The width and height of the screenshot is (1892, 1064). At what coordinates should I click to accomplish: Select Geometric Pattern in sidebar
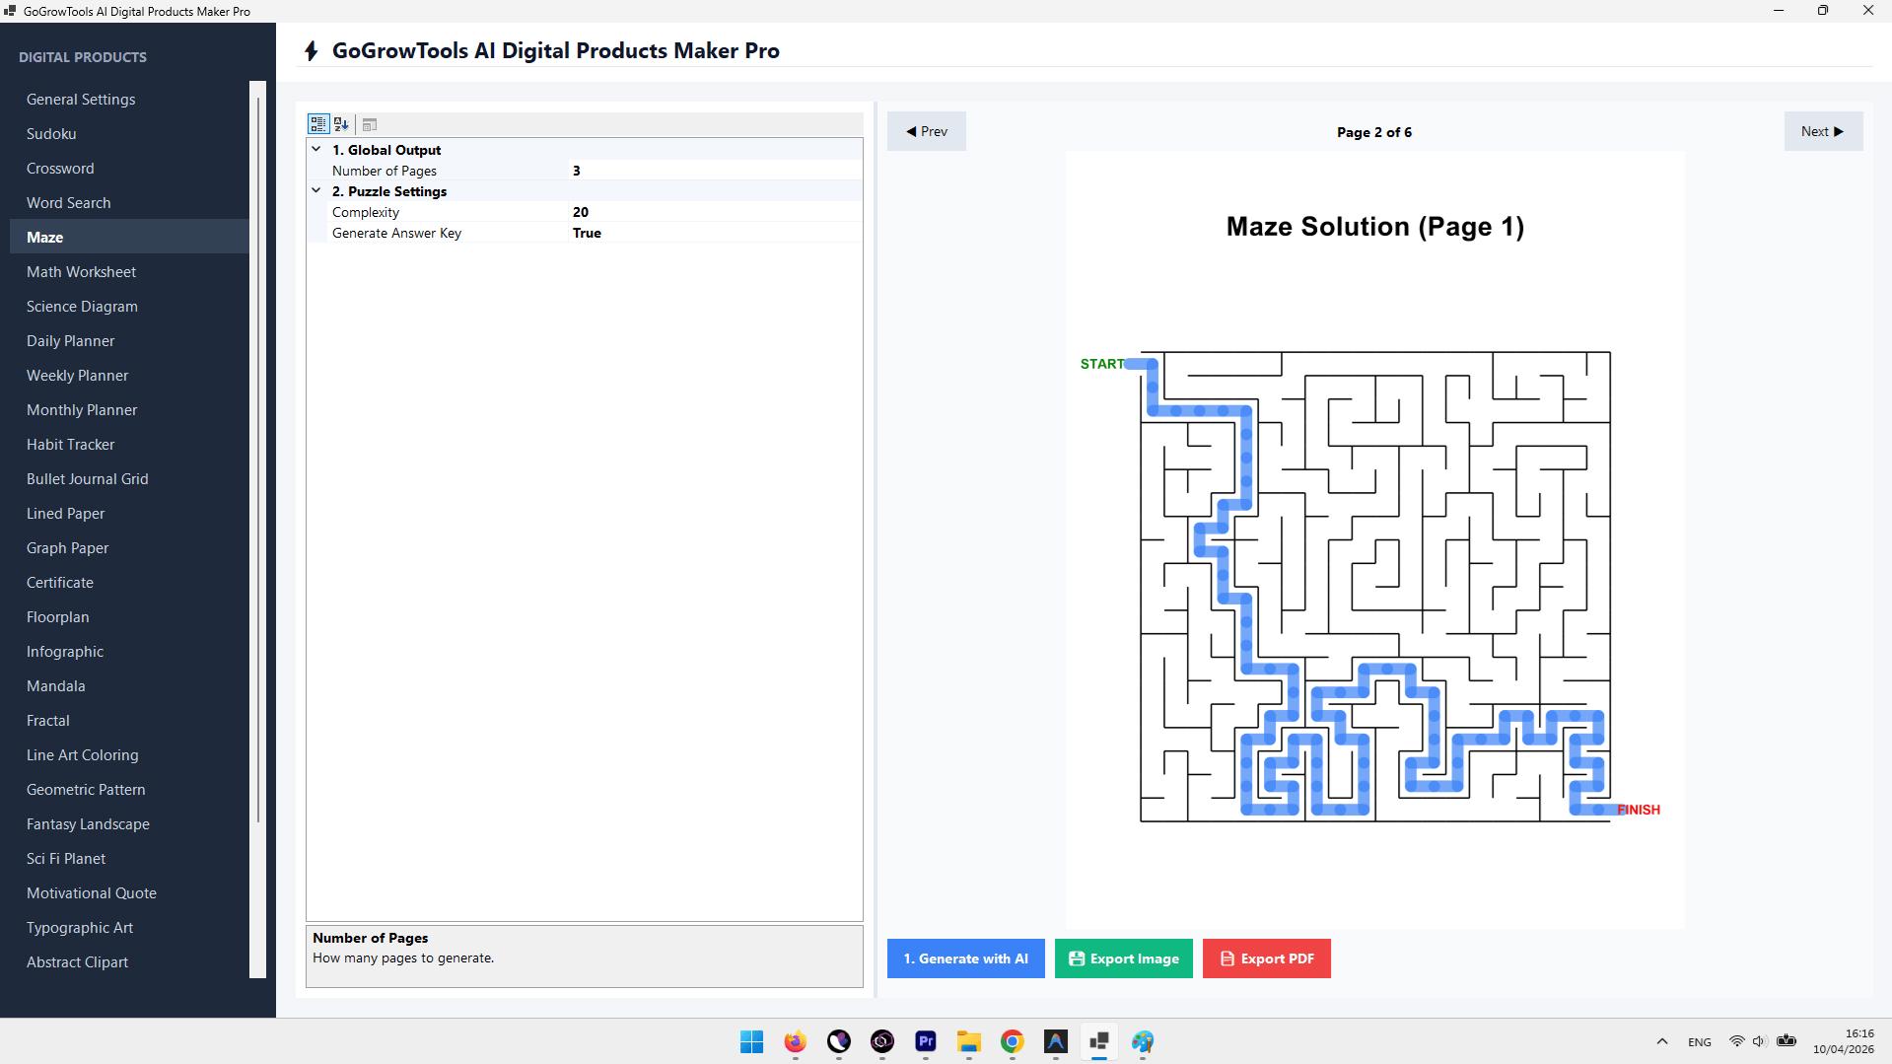129,789
